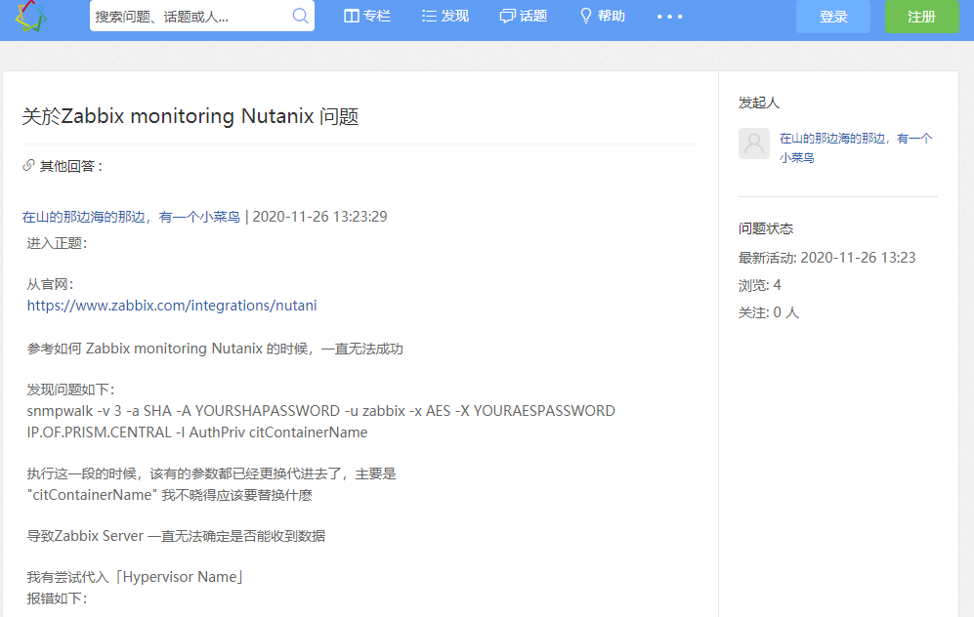The image size is (974, 617).
Task: Click the answer timestamp 2020-11-26 13:23:29
Action: click(319, 217)
